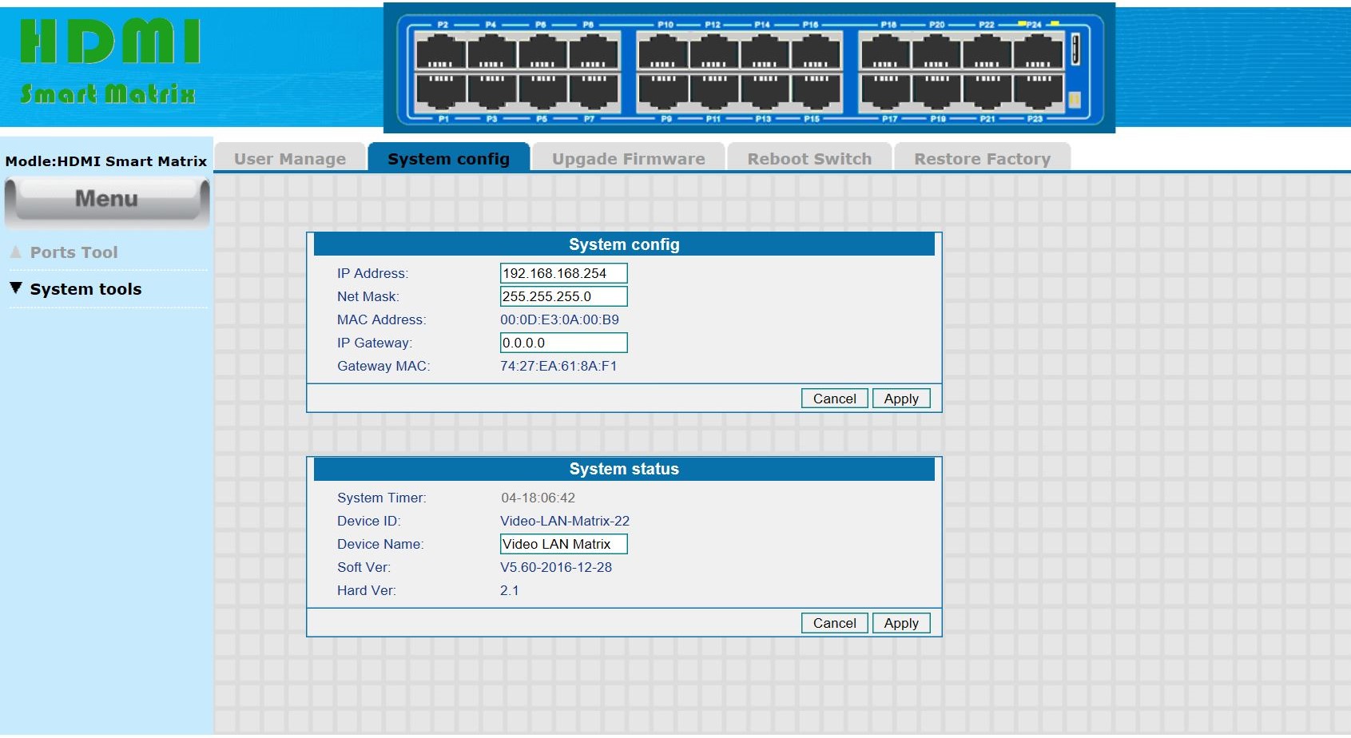Click the HDMI Smart Matrix logo
This screenshot has height=738, width=1351.
[x=109, y=62]
